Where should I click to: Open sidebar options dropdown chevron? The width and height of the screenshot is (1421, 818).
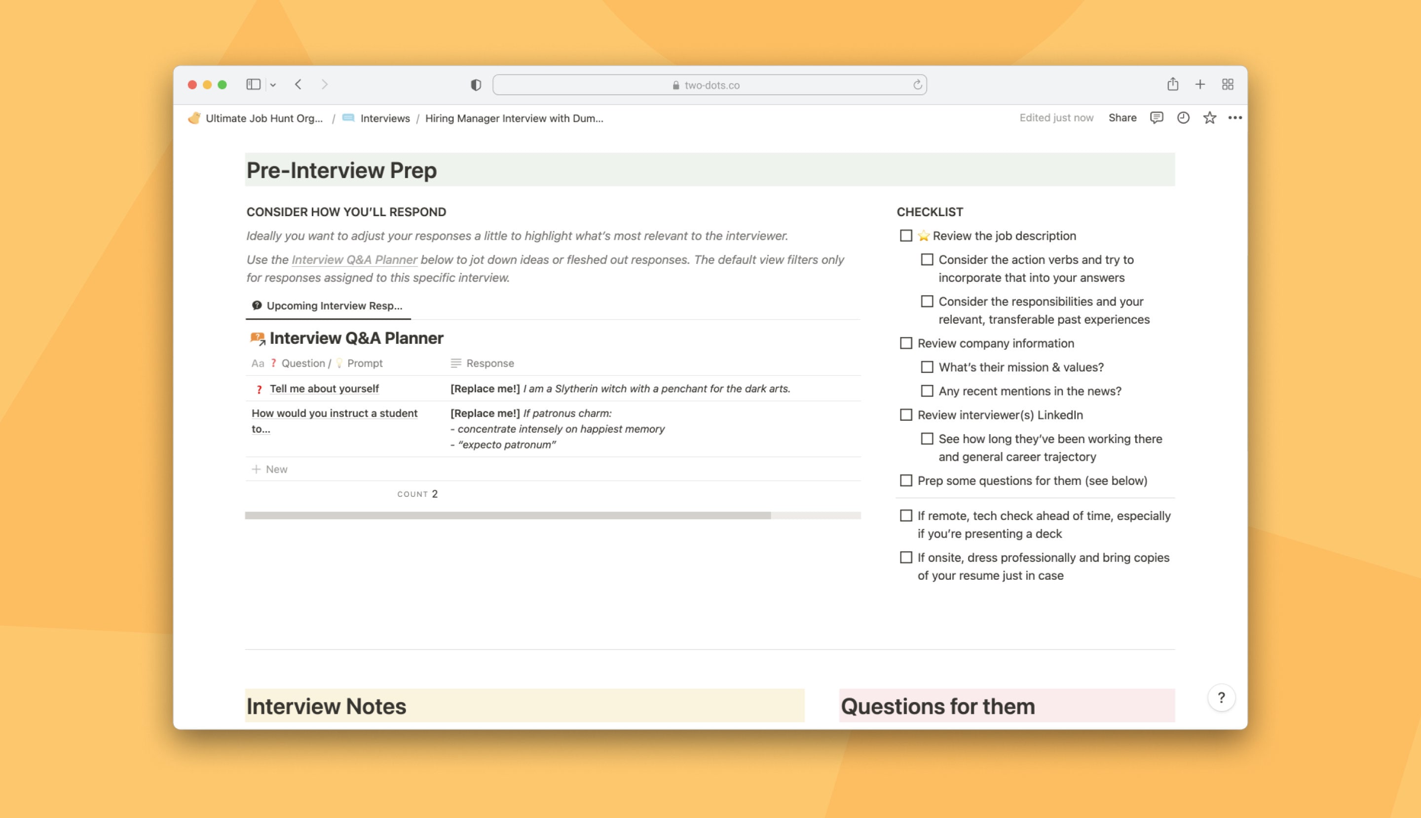pos(273,85)
